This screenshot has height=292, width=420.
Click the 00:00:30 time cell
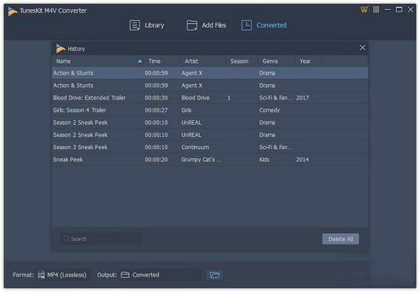[x=156, y=98]
